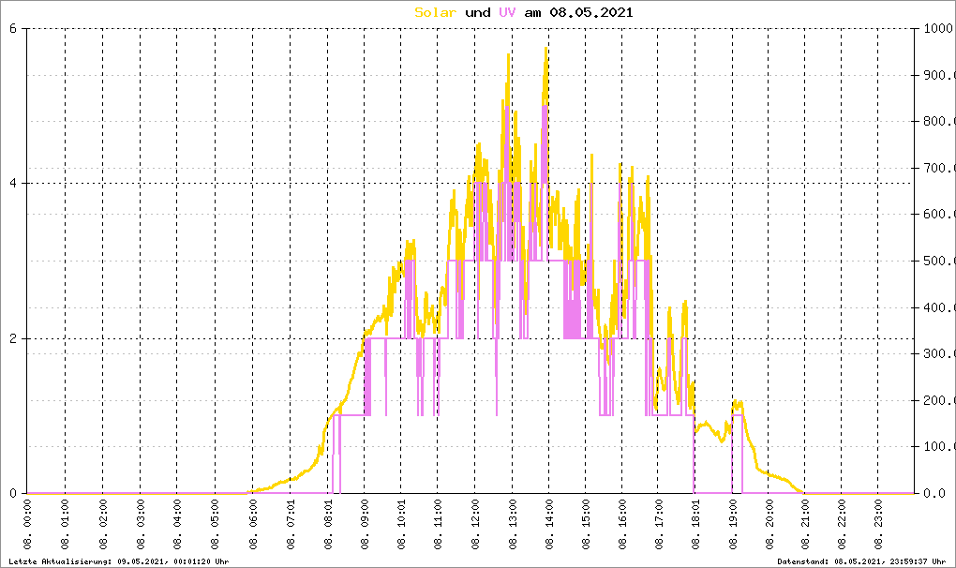Click the time label '08. 22:00'
This screenshot has width=956, height=568.
coord(842,524)
